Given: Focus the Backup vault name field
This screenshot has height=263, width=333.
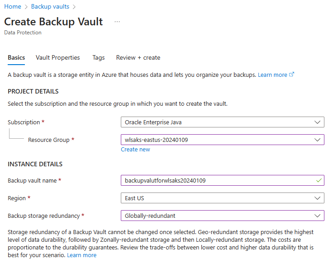Looking at the screenshot, I should pos(217,180).
